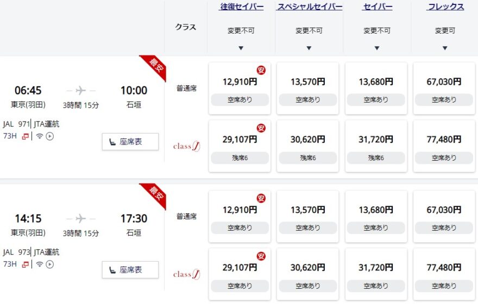
Task: Click the red 安 badge on the 06:45 flight's 12,910円 fare
Action: [x=261, y=71]
